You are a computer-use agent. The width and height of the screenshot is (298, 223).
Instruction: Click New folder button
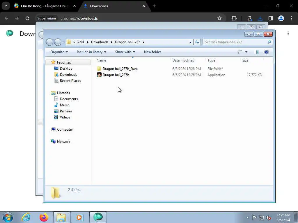coord(152,52)
